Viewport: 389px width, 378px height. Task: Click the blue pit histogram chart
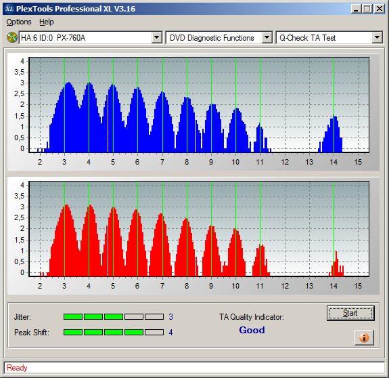click(199, 105)
